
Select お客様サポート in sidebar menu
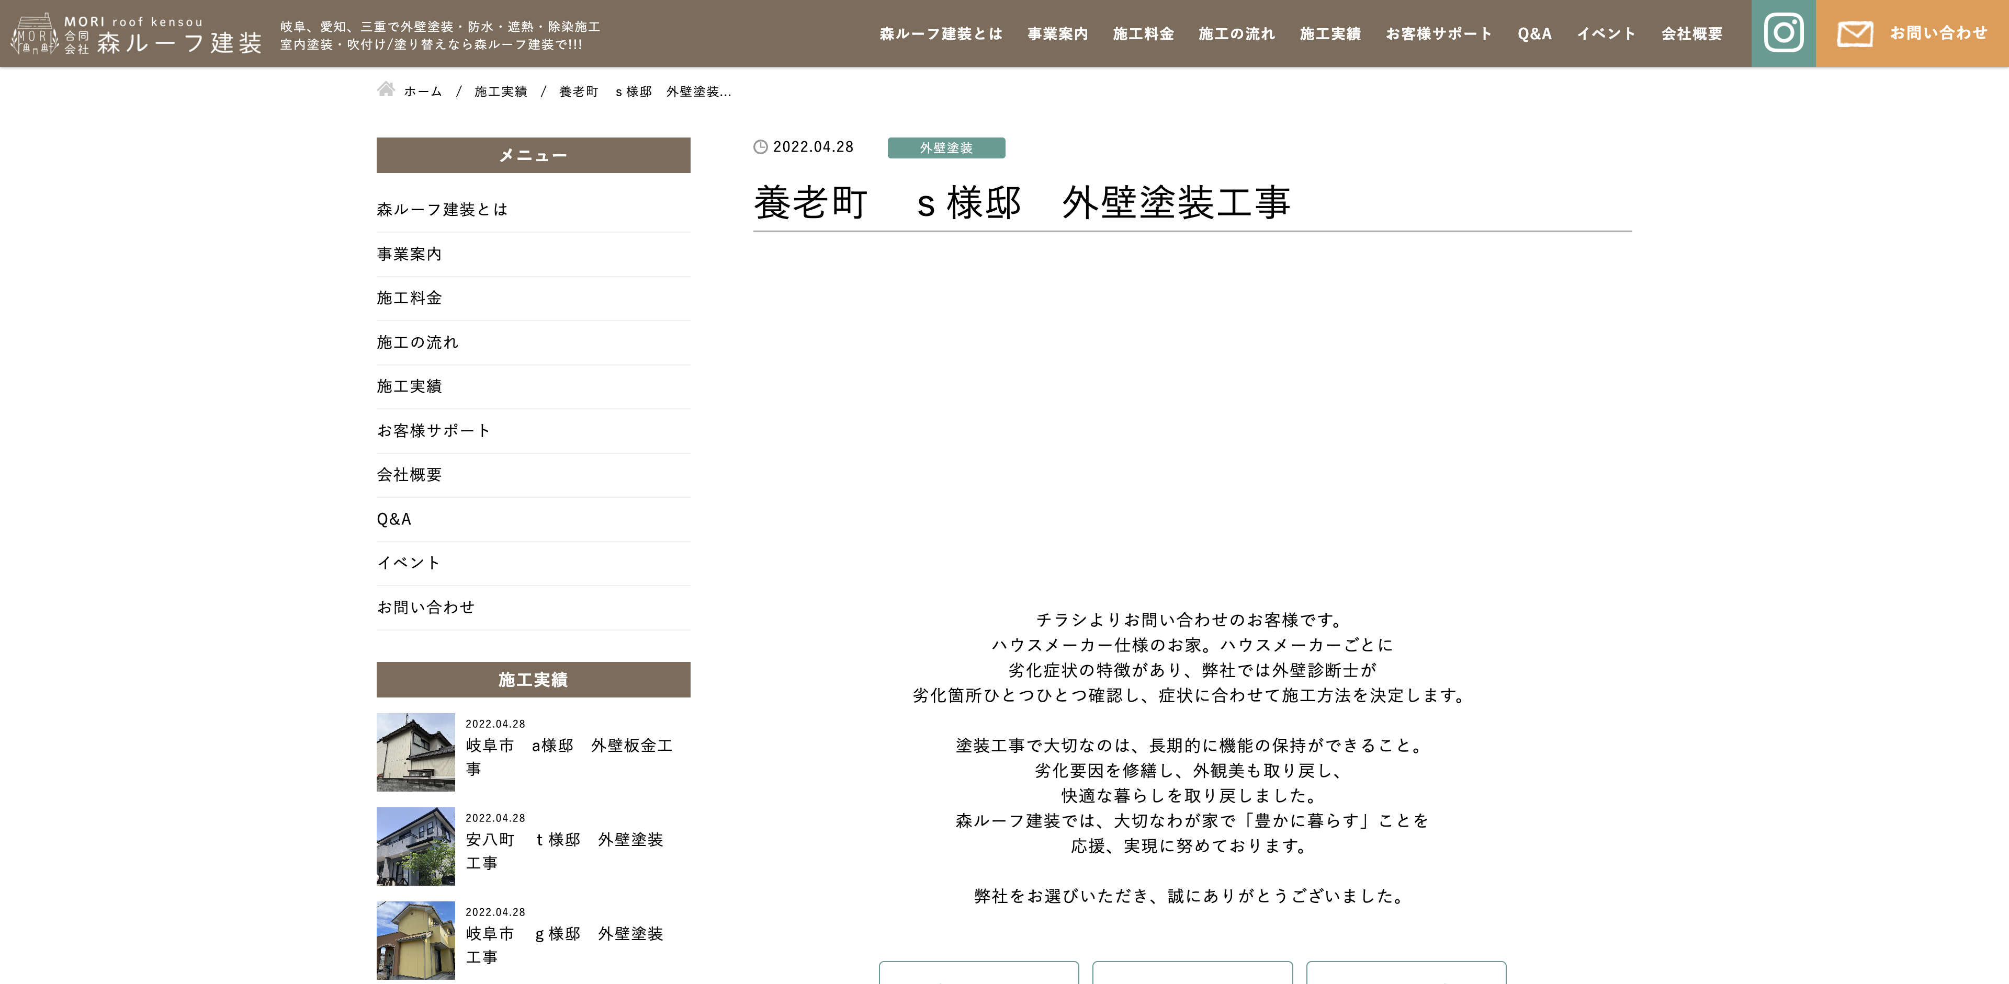[x=534, y=431]
